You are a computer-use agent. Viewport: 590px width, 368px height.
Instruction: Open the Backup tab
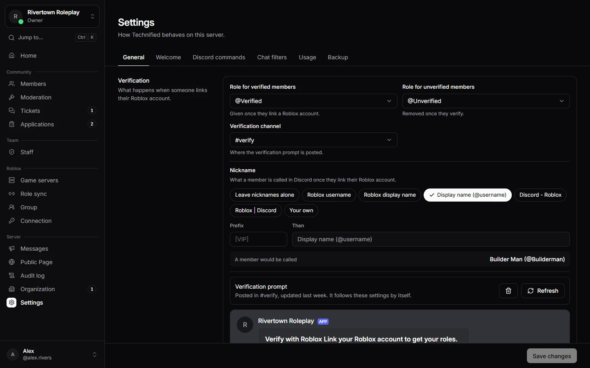pyautogui.click(x=338, y=57)
